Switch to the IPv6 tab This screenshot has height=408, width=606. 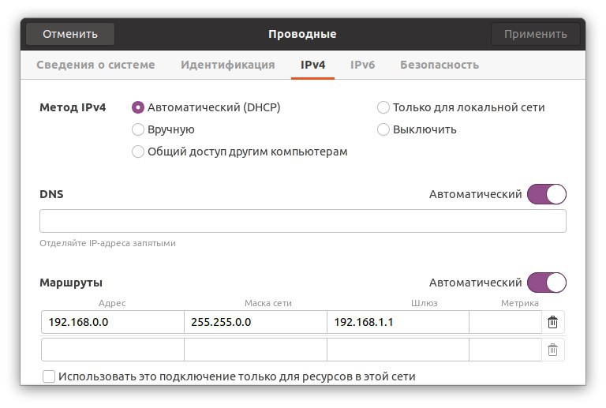pos(362,65)
